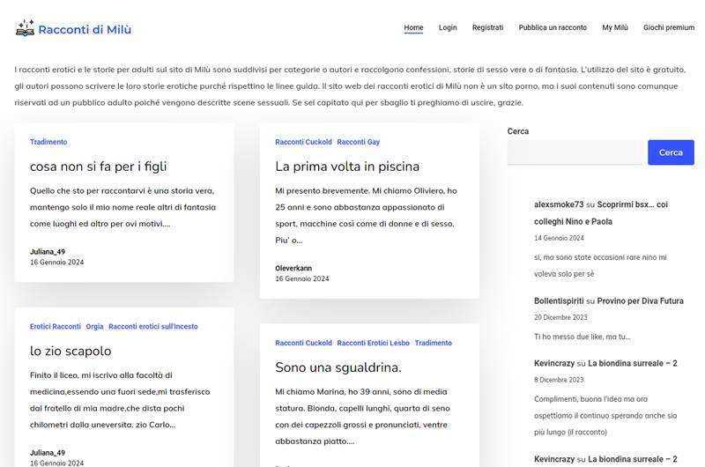Open Provino per Diva Futura comment link
The width and height of the screenshot is (705, 467).
(x=640, y=300)
